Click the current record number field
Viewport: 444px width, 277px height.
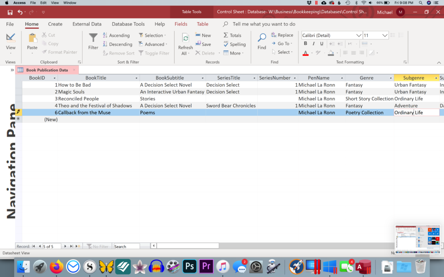pos(51,247)
